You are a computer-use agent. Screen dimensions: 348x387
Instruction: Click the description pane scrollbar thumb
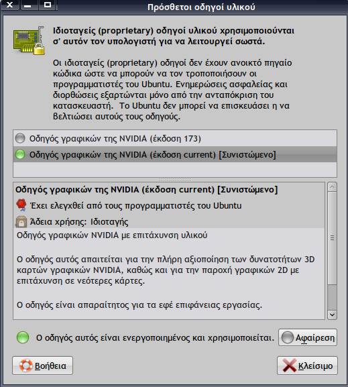[332, 238]
